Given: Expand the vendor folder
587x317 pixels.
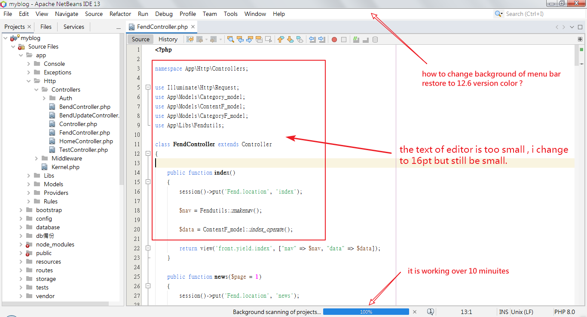Looking at the screenshot, I should click(21, 296).
